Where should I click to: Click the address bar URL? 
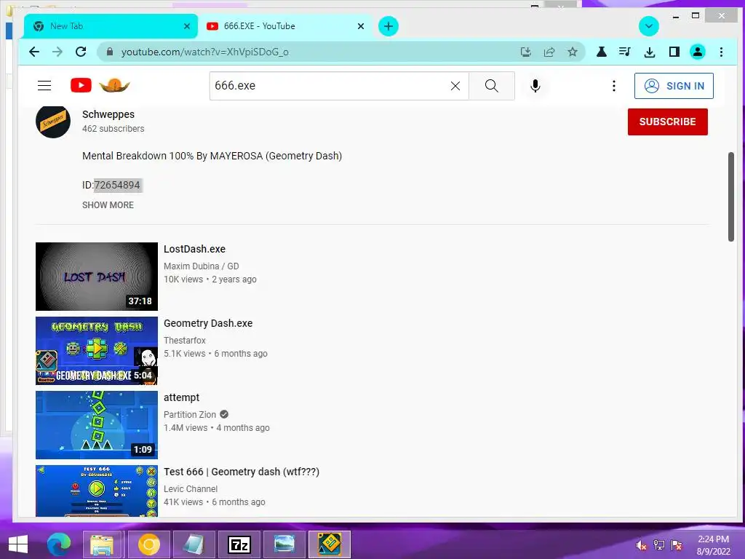coord(204,52)
